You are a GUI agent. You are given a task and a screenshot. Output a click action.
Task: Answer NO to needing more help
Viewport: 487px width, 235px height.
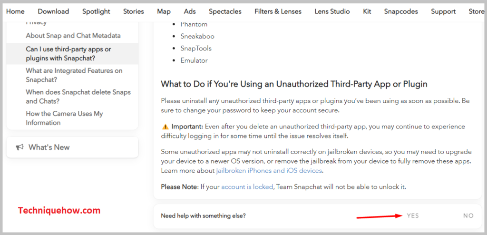(468, 215)
